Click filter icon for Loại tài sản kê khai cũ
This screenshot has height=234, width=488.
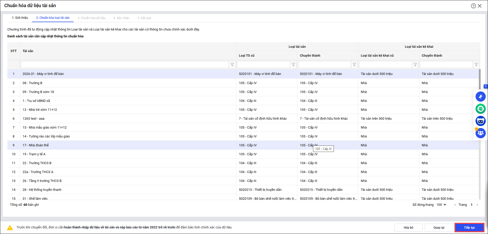(x=415, y=65)
